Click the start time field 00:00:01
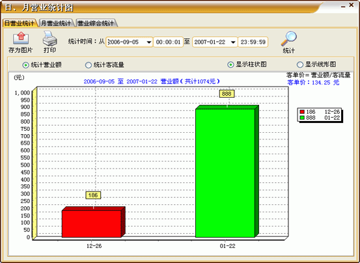Viewport: 360px width, 263px height. 169,42
